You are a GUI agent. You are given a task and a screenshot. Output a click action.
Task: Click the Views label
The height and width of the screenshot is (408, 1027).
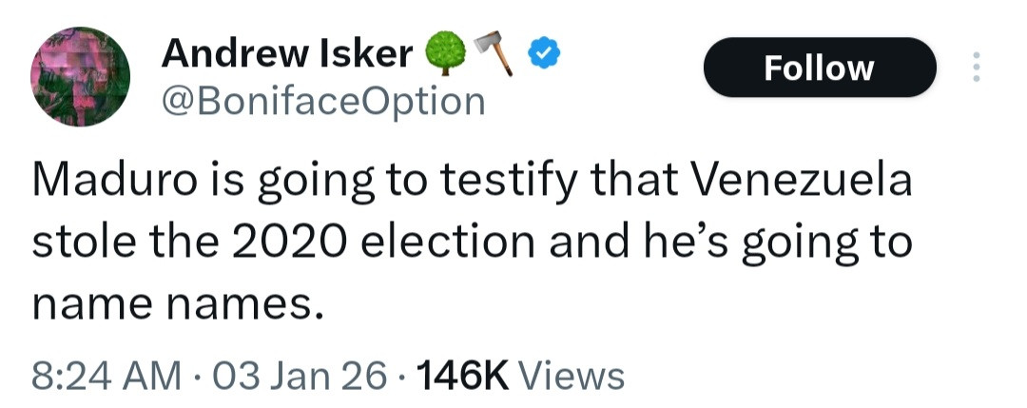click(574, 375)
